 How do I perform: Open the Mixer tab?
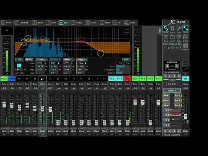pos(6,23)
